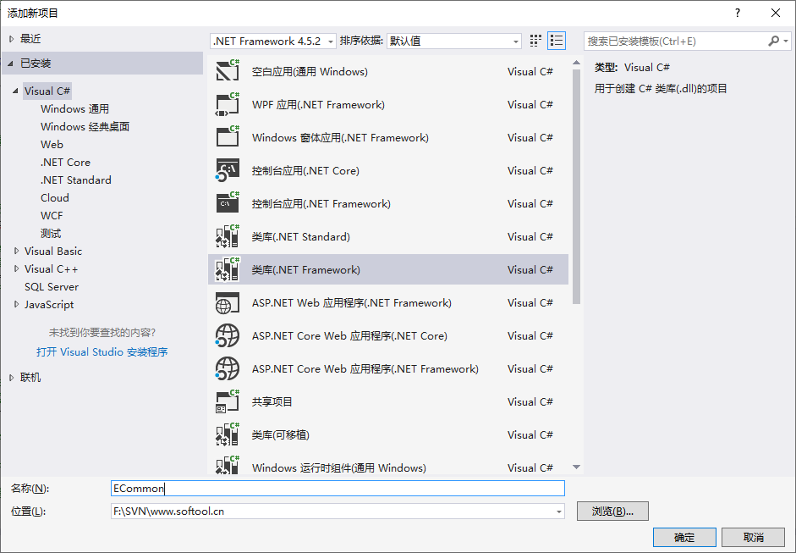Click the 浏览(B)... button
Image resolution: width=796 pixels, height=553 pixels.
pyautogui.click(x=612, y=512)
